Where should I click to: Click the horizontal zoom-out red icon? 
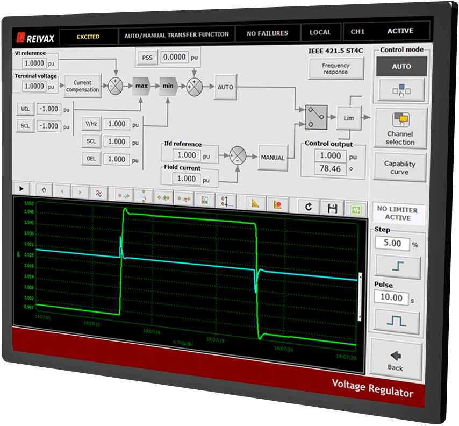(184, 199)
